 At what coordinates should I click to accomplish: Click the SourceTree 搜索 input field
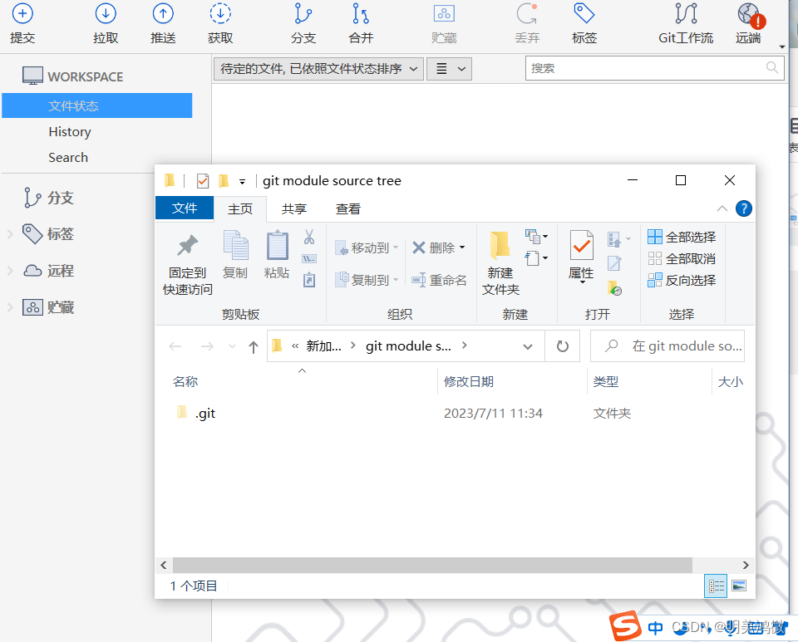click(x=654, y=68)
